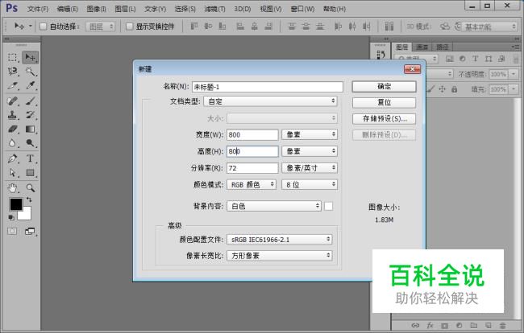Select the Zoom tool

click(30, 188)
